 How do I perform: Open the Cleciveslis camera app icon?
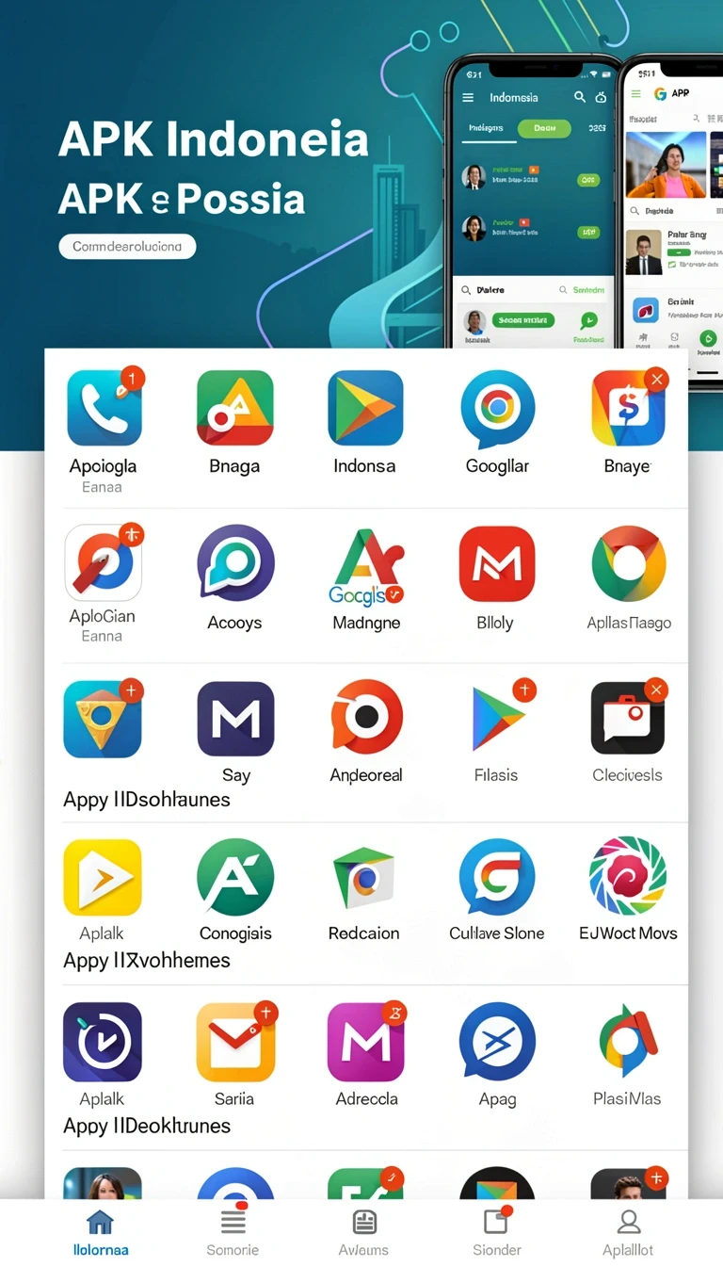628,719
